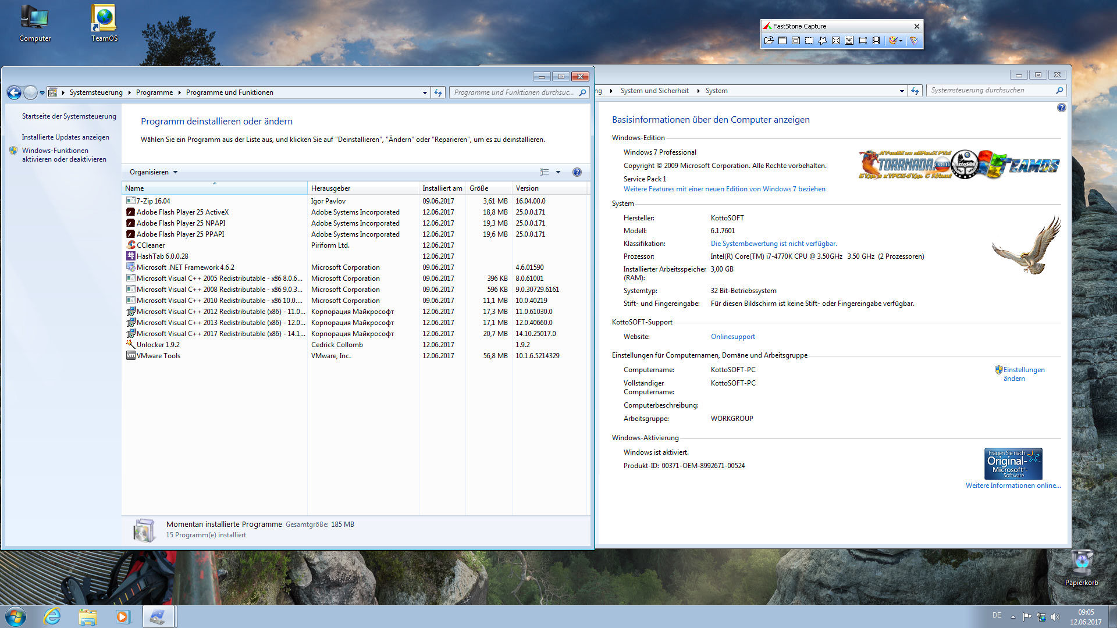Image resolution: width=1117 pixels, height=628 pixels.
Task: Select FastStone Capture Scrolling Window tool
Action: click(x=849, y=41)
